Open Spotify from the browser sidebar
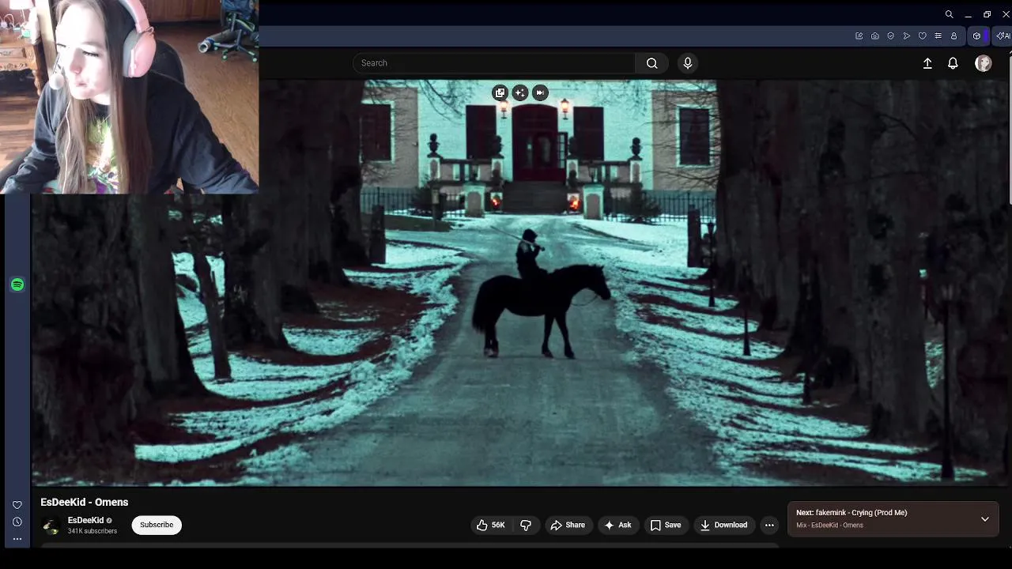Viewport: 1012px width, 569px height. [17, 284]
